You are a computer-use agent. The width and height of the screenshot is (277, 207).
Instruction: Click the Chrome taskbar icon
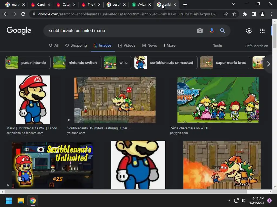click(33, 201)
